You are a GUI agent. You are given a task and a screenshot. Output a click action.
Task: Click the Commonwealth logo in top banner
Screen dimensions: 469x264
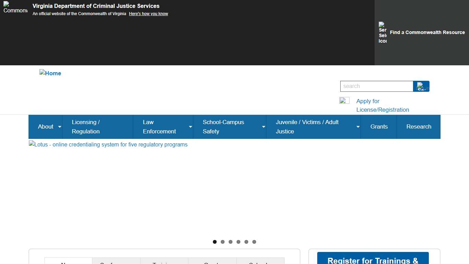pyautogui.click(x=15, y=8)
